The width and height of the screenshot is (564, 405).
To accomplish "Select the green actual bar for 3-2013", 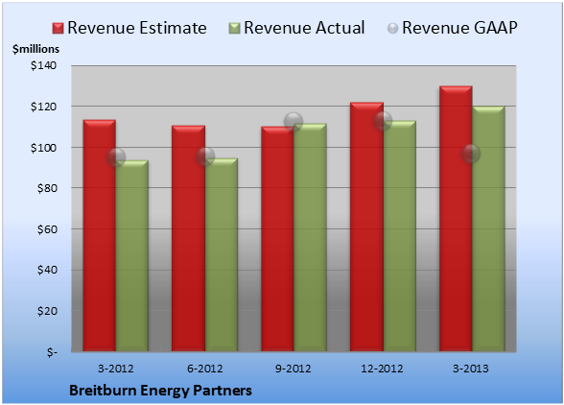I will click(488, 229).
